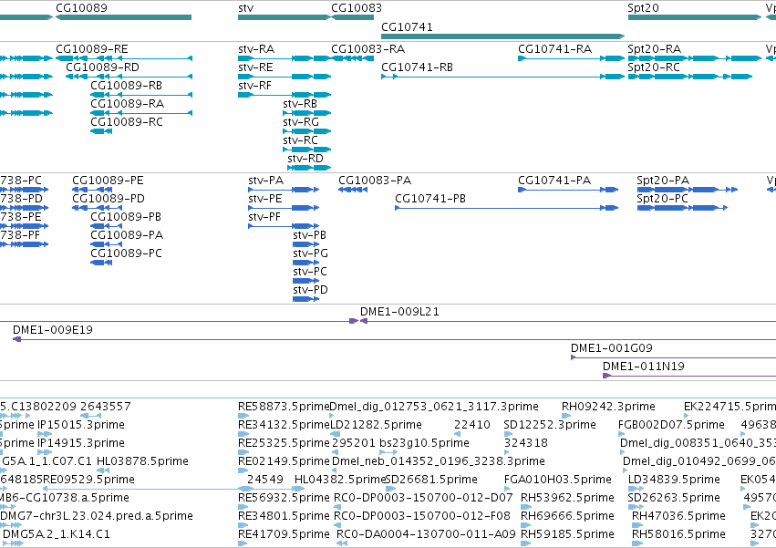The height and width of the screenshot is (548, 776).
Task: Click the stv-RB transcript
Action: tap(306, 113)
